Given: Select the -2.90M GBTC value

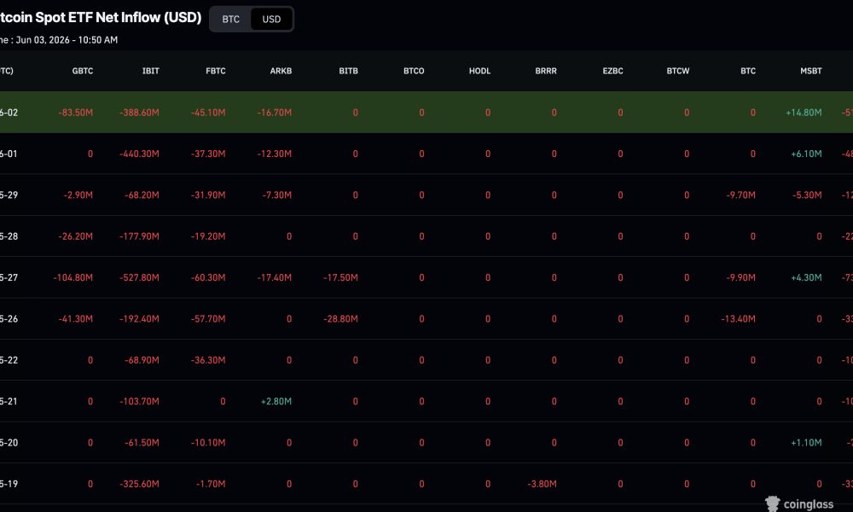Looking at the screenshot, I should tap(78, 195).
